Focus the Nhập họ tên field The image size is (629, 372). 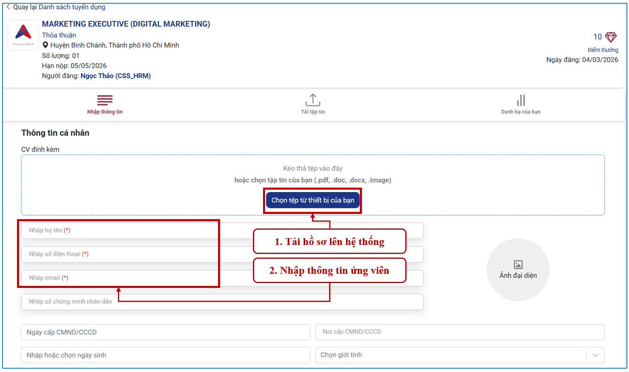(122, 230)
